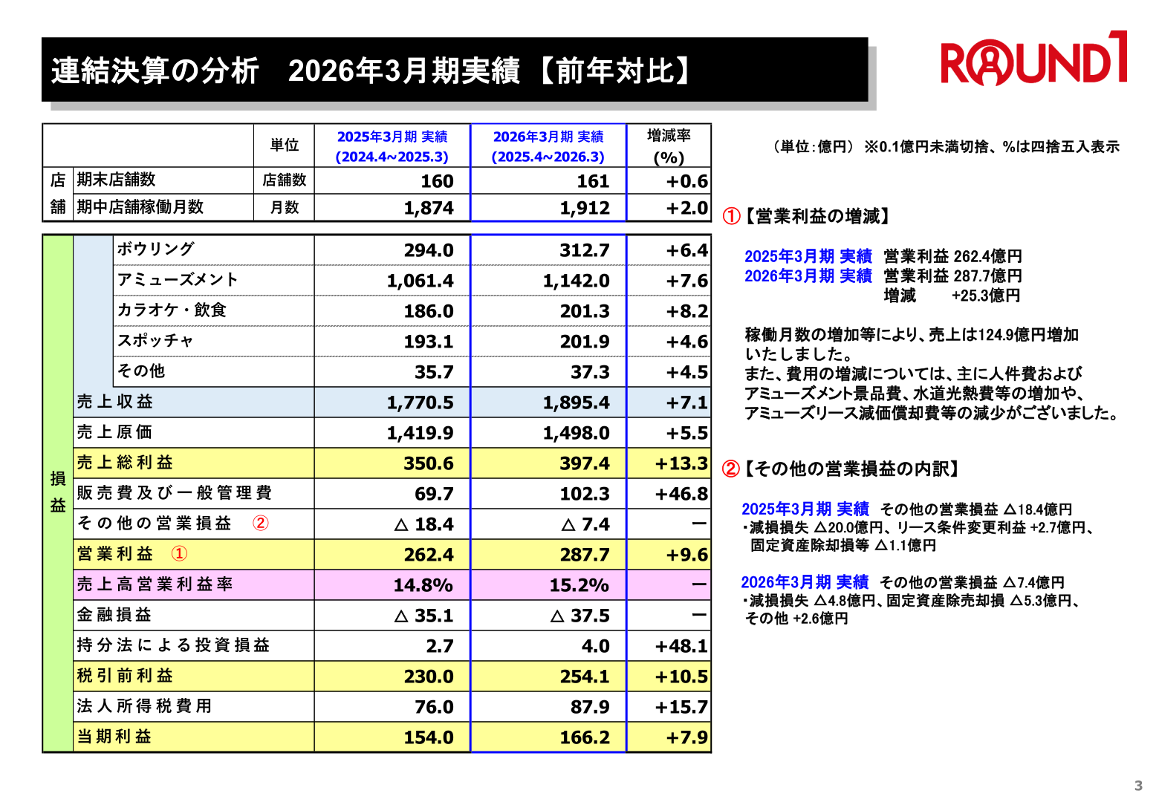This screenshot has height=802, width=1159.
Task: Select the アミューズメント row label
Action: 178,280
